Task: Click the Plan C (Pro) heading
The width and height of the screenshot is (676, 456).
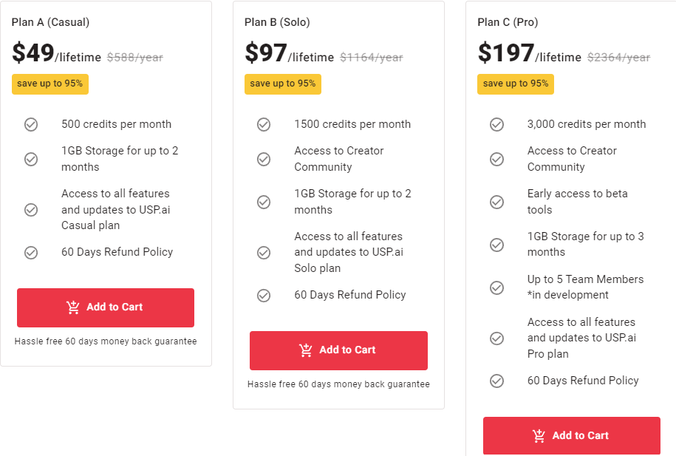Action: (x=508, y=22)
